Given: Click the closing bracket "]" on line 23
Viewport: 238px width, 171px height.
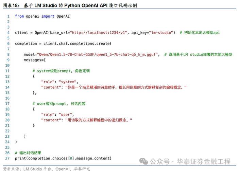Looking at the screenshot, I should (25, 136).
